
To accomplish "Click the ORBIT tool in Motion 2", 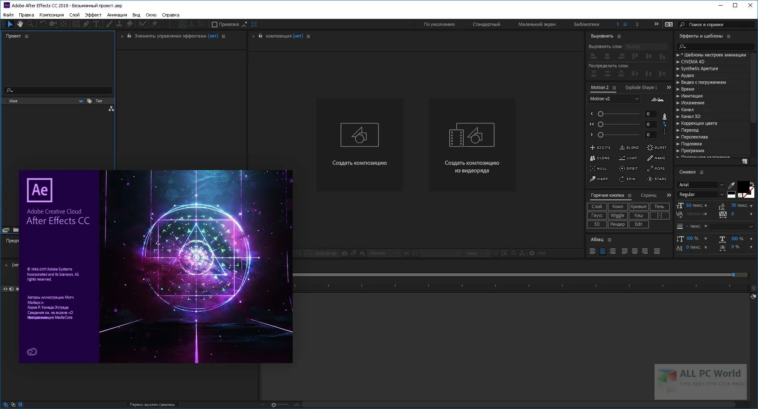I will tap(628, 169).
